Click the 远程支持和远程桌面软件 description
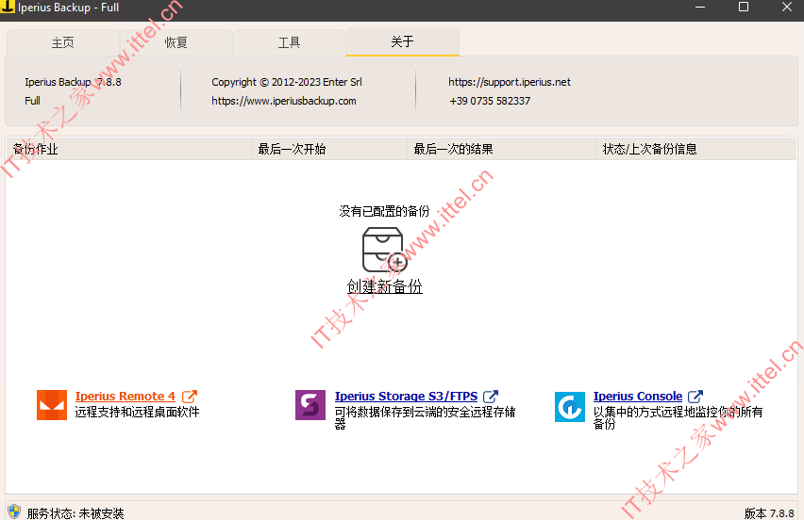The width and height of the screenshot is (804, 520). (137, 412)
